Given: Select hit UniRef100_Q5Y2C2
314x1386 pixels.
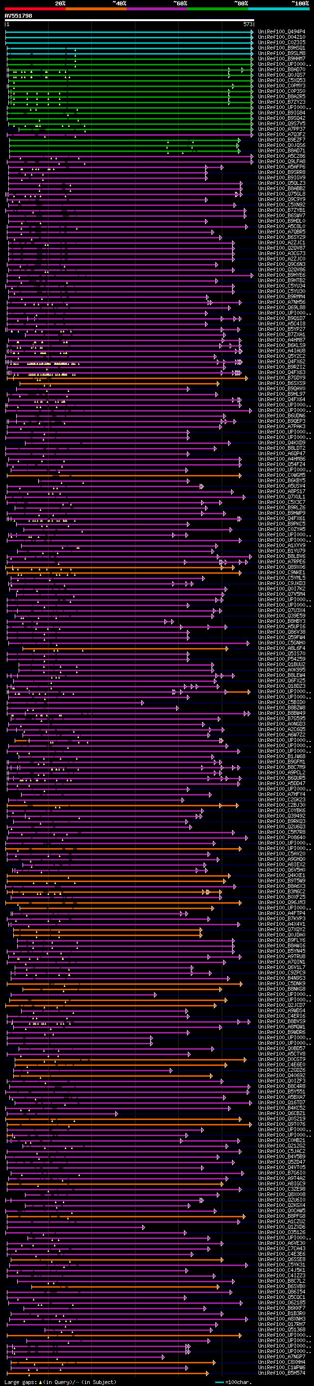Looking at the screenshot, I should pos(282,356).
